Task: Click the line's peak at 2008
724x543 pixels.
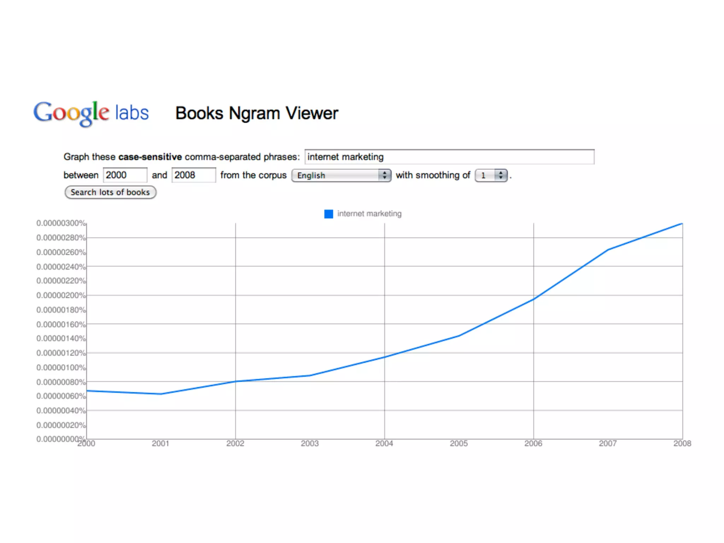Action: (x=682, y=224)
